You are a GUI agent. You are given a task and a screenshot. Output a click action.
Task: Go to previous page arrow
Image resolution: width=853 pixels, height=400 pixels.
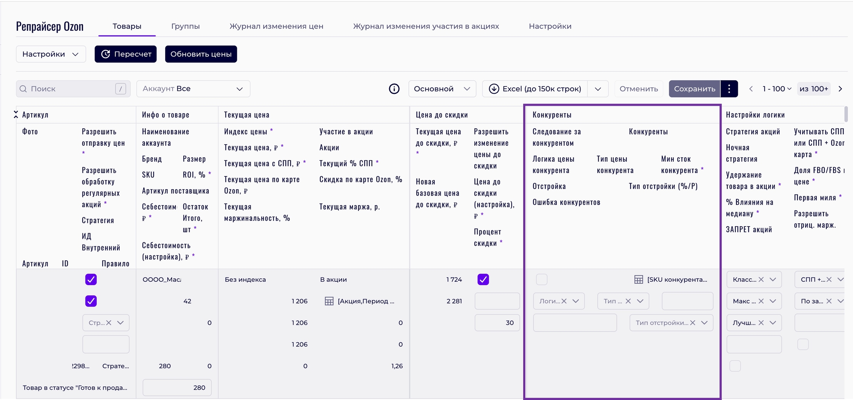pos(751,89)
